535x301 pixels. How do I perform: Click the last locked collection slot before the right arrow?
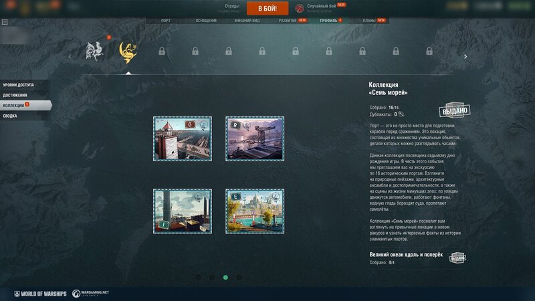click(429, 52)
